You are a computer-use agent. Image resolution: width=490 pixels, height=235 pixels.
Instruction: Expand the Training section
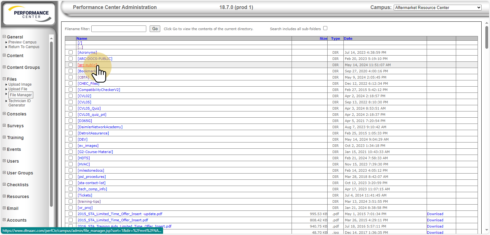pyautogui.click(x=4, y=137)
